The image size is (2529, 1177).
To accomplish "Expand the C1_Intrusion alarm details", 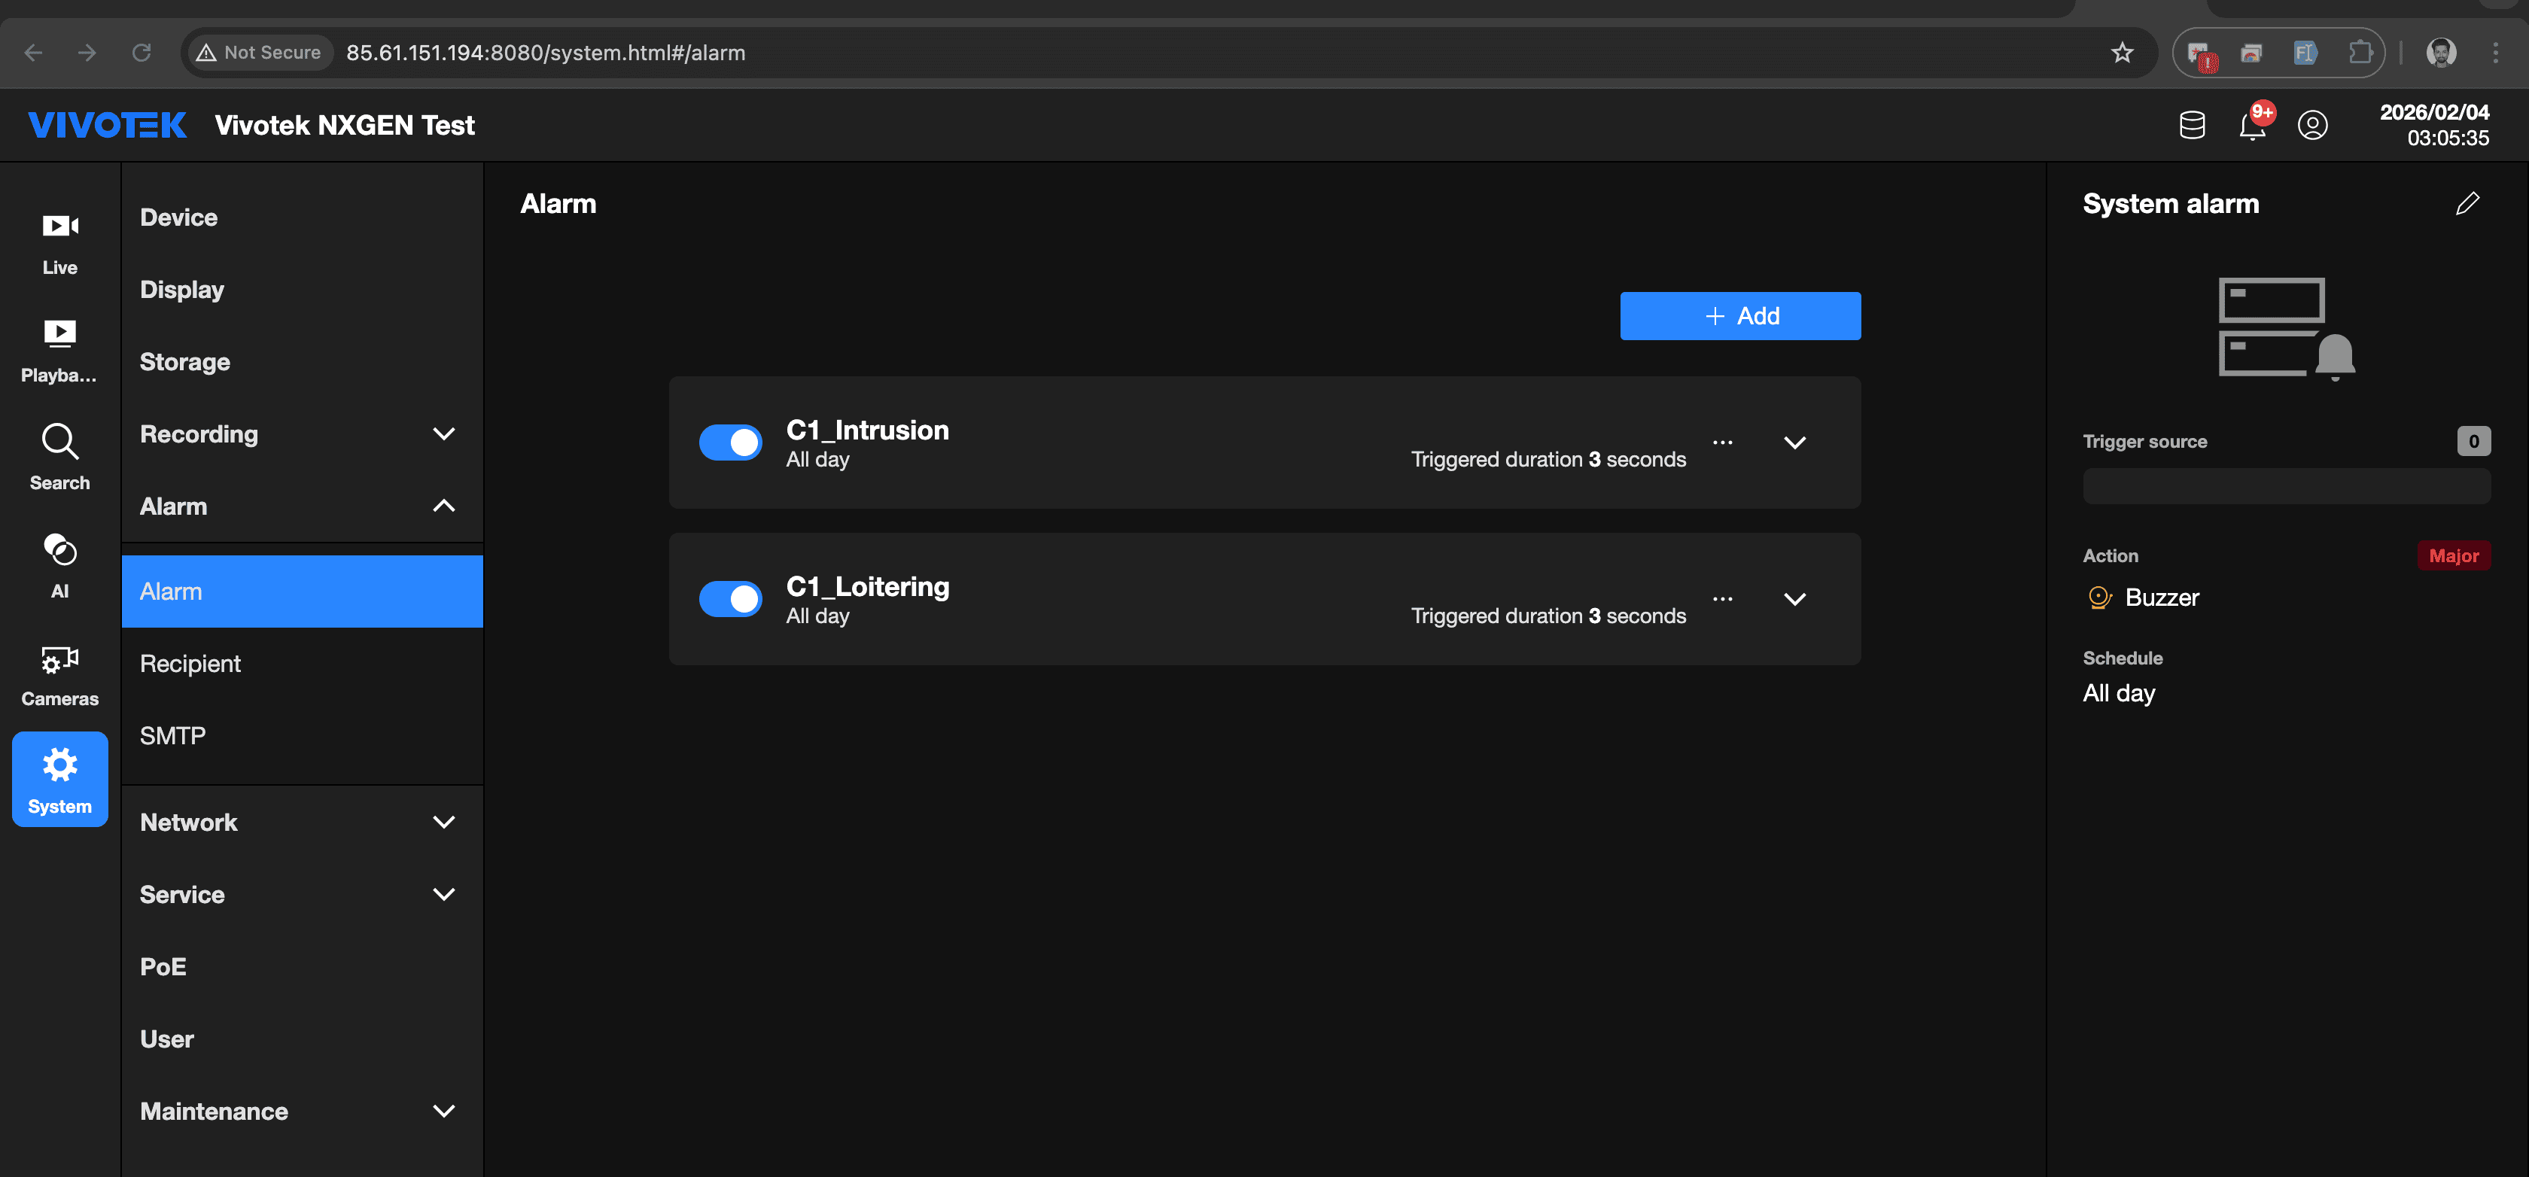I will [1794, 443].
